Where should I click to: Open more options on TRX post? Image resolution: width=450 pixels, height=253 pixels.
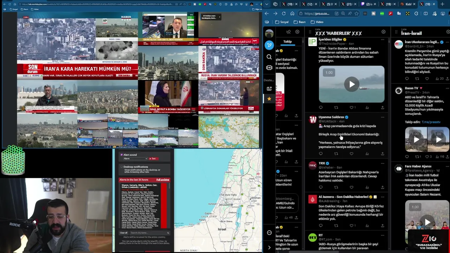point(382,163)
